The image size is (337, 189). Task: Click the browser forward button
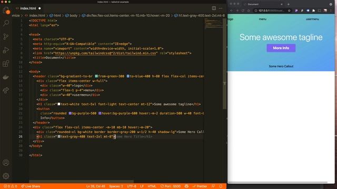(237, 10)
